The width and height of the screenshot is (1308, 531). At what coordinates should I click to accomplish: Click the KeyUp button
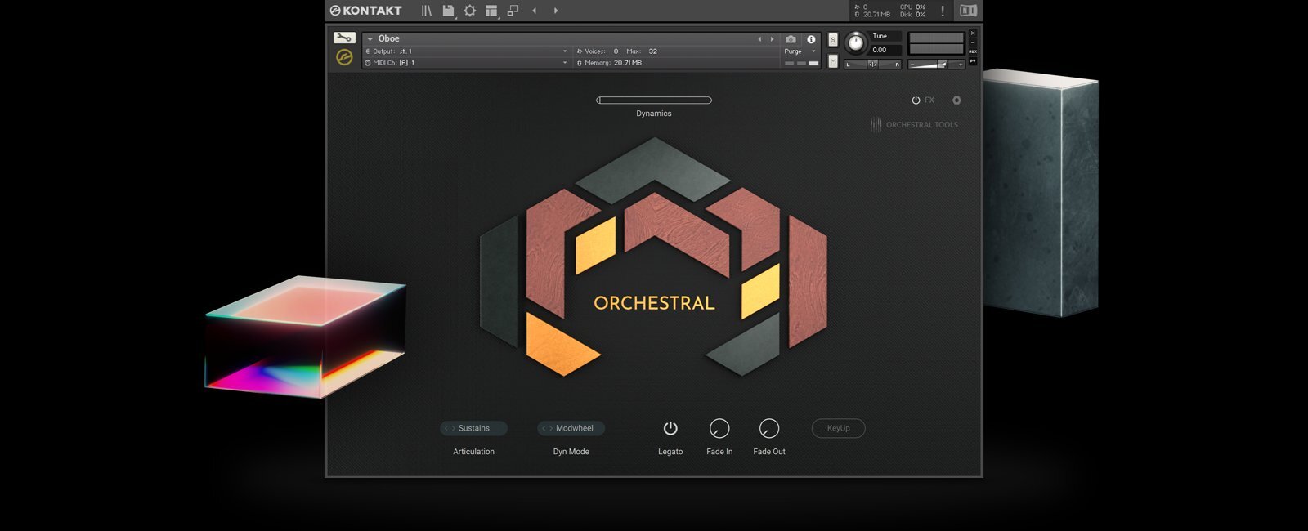click(838, 428)
